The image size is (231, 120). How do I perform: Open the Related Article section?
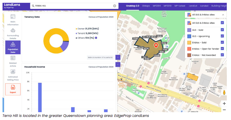[13, 61]
